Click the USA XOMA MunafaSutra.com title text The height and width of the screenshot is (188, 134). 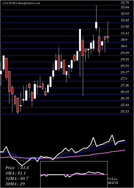click(22, 3)
